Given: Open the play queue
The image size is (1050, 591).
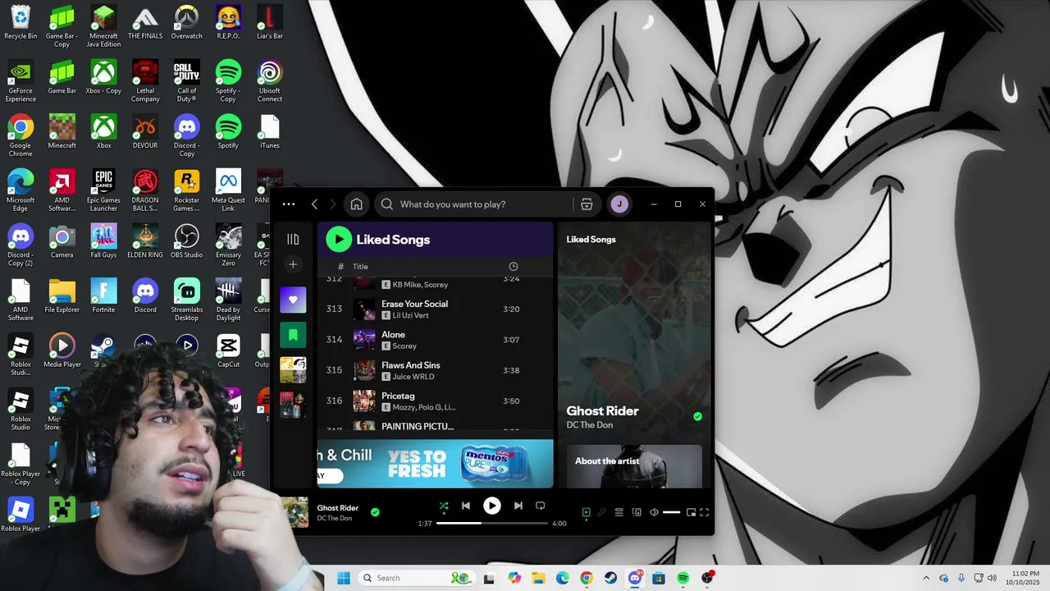Looking at the screenshot, I should pyautogui.click(x=619, y=512).
